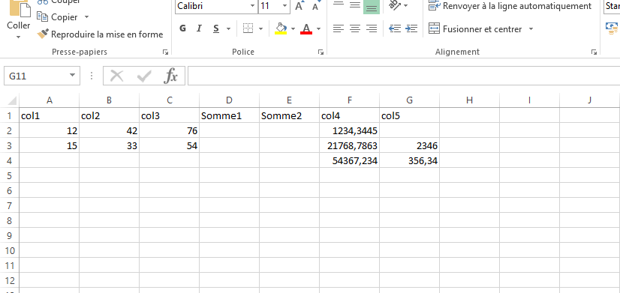Select cell with value 356,34
Image resolution: width=620 pixels, height=293 pixels.
(409, 160)
